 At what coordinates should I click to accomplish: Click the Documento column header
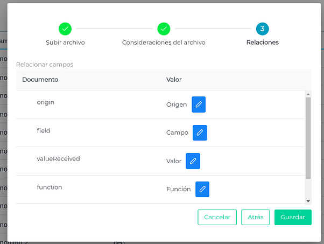tap(40, 80)
